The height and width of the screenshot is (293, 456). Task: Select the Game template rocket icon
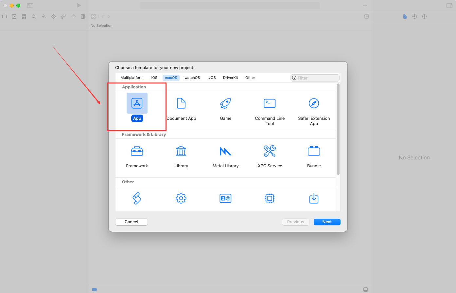(225, 103)
